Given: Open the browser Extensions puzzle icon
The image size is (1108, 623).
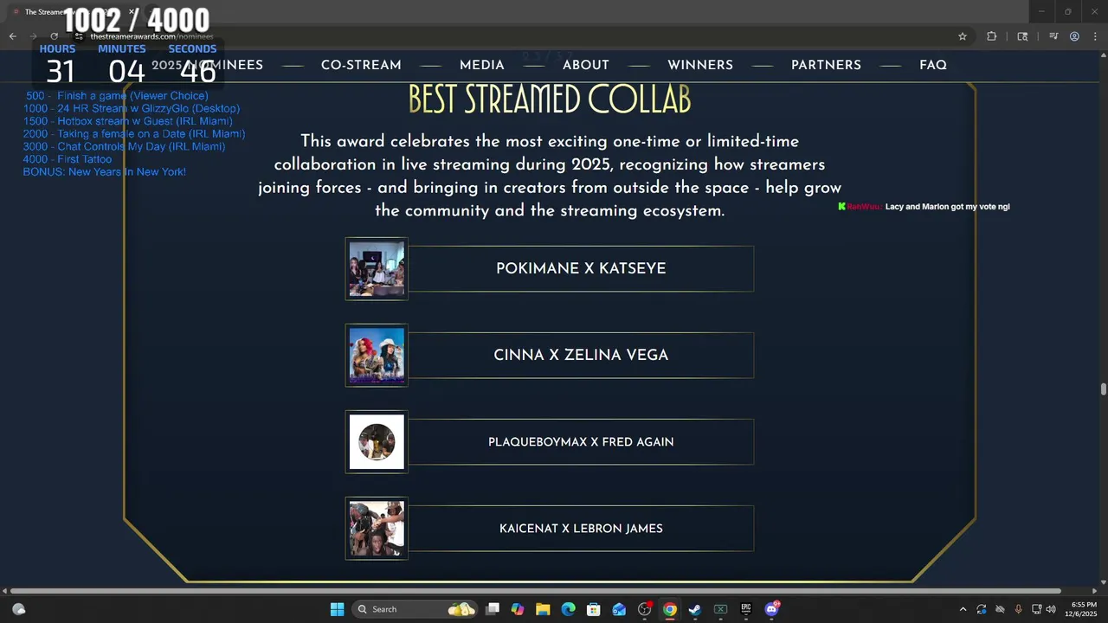Looking at the screenshot, I should 992,36.
